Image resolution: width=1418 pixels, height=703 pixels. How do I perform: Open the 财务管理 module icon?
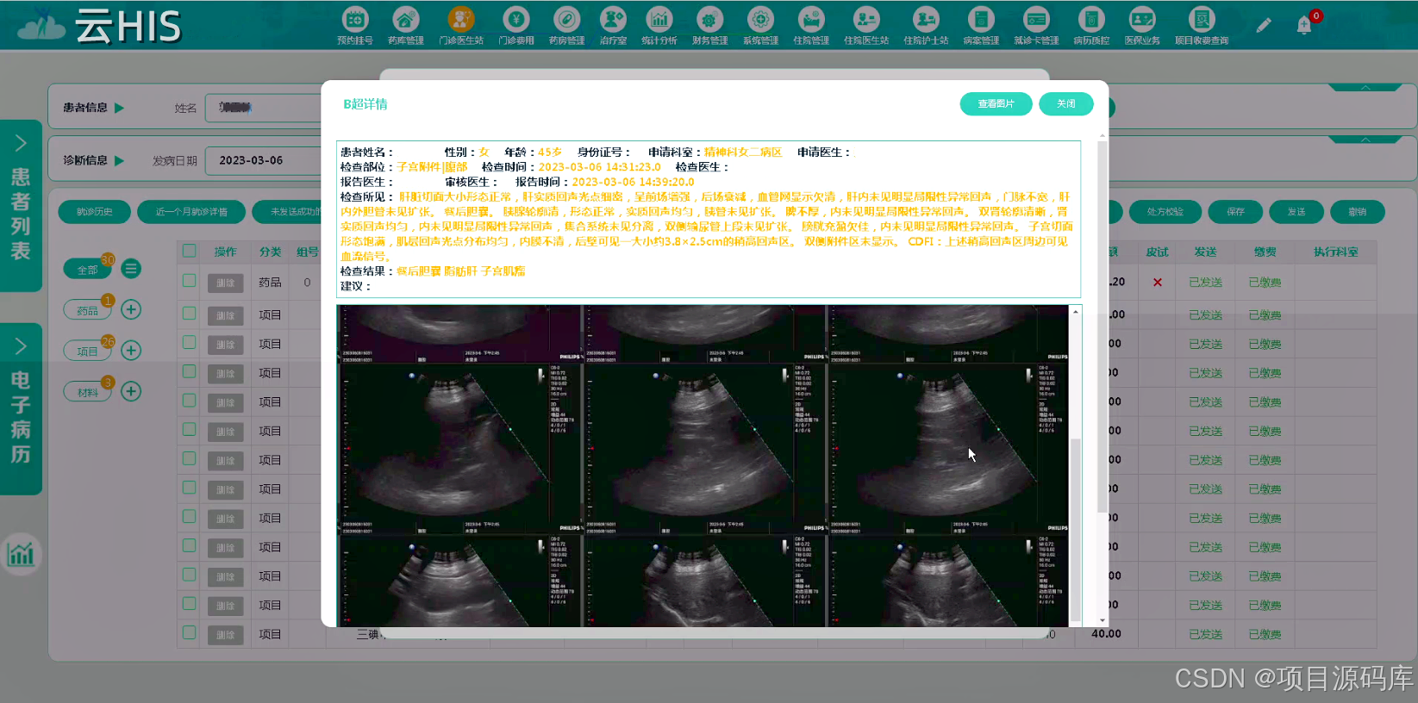(x=709, y=19)
